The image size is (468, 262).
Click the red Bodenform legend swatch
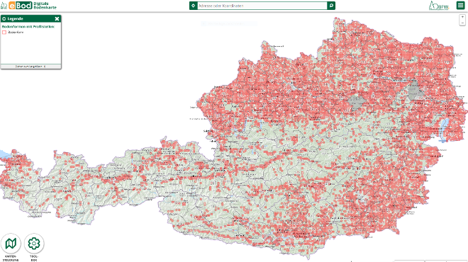(x=4, y=32)
